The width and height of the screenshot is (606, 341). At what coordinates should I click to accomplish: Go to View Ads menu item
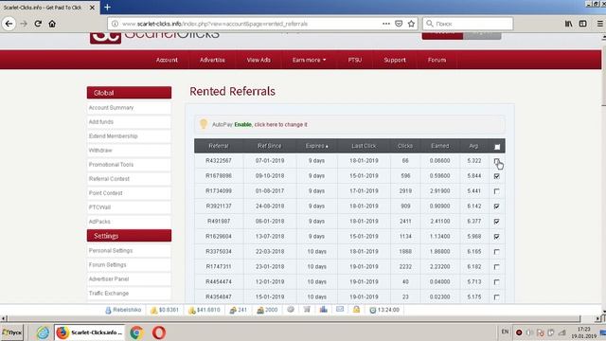point(258,60)
